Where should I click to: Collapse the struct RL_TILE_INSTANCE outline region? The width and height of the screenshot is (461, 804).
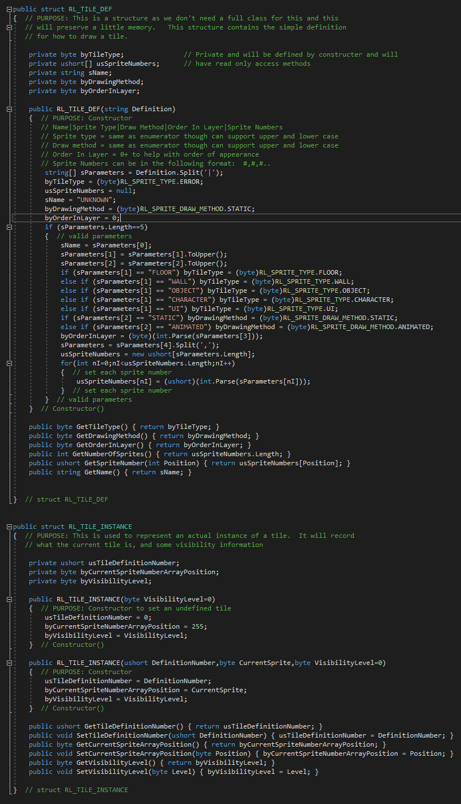pyautogui.click(x=9, y=527)
